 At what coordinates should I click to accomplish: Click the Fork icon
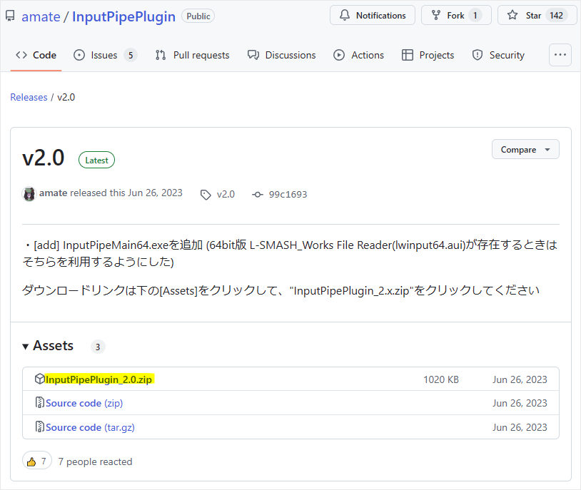point(436,15)
